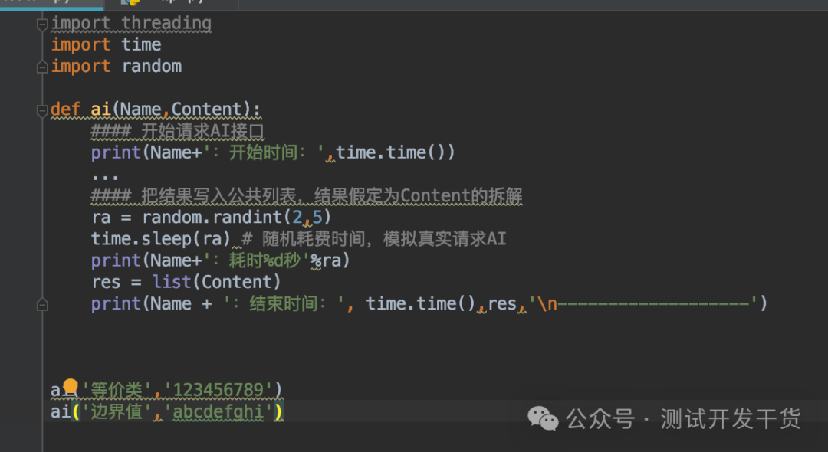Screen dimensions: 828x452
Task: Collapse the import block at import threading
Action: pos(42,25)
